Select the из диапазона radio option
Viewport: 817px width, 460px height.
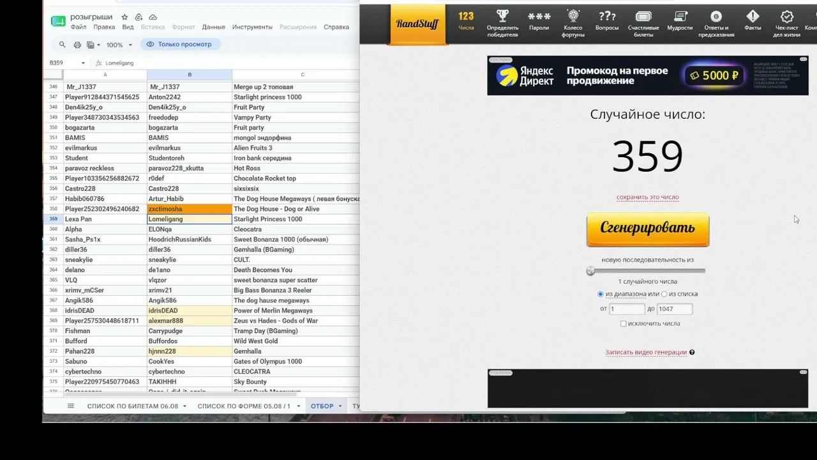point(601,294)
